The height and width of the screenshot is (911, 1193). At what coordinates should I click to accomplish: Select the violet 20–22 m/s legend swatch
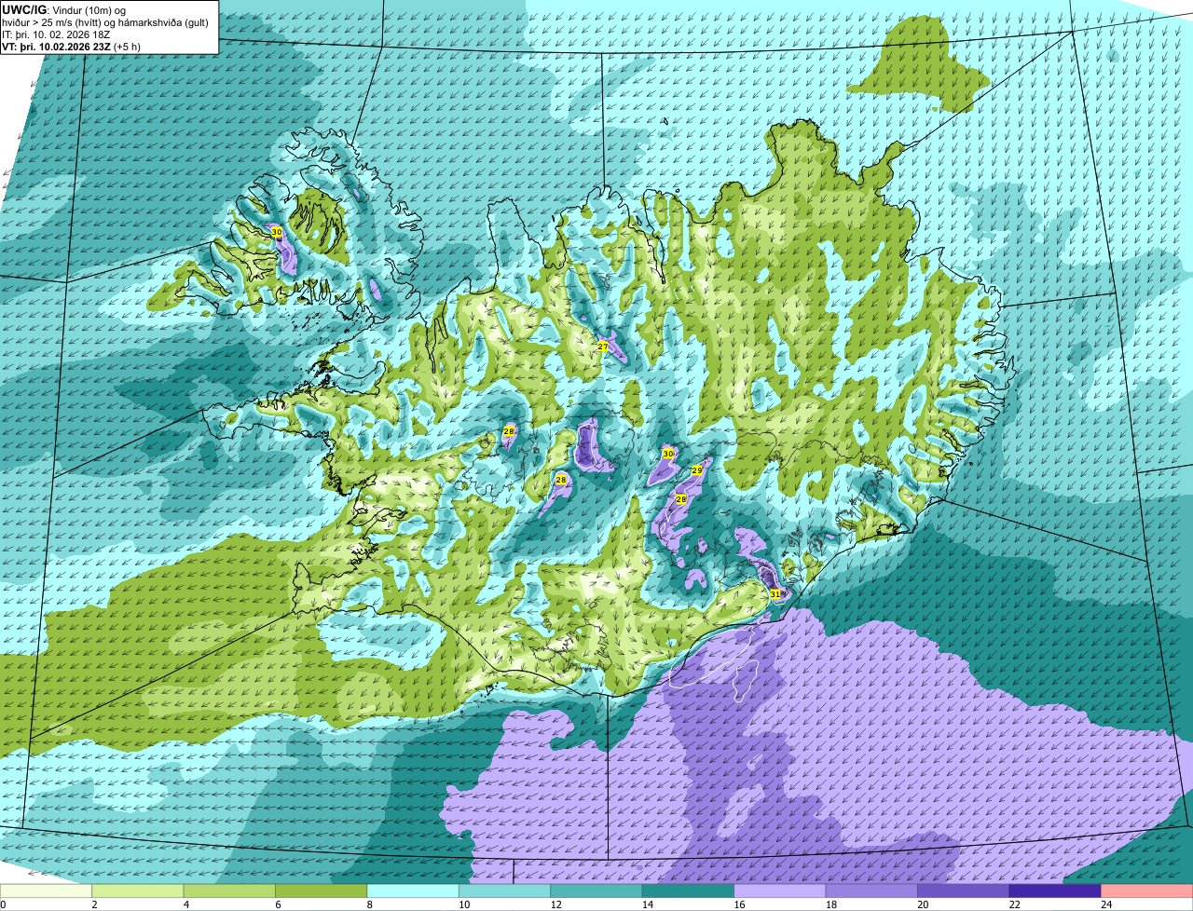[964, 891]
